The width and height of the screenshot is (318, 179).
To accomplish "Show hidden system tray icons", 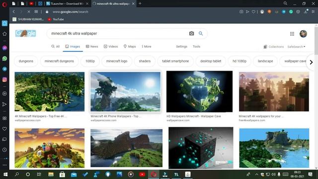I will pos(256,175).
